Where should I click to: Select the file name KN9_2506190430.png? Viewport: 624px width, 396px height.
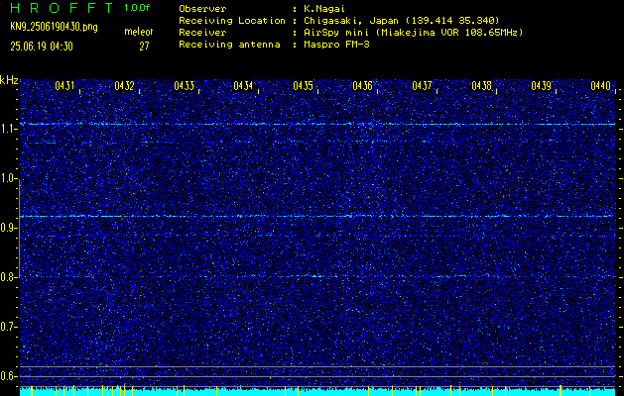click(x=54, y=27)
